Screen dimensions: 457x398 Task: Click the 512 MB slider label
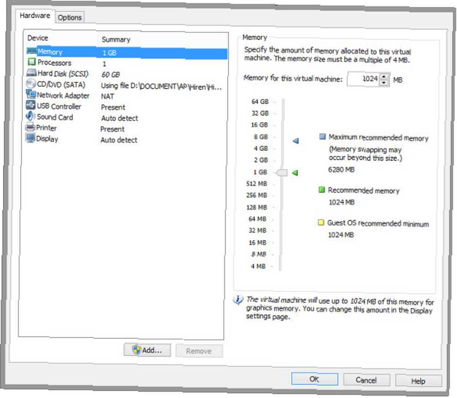click(256, 184)
